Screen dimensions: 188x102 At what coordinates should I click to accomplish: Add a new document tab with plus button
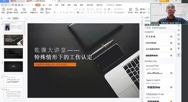(59, 1)
